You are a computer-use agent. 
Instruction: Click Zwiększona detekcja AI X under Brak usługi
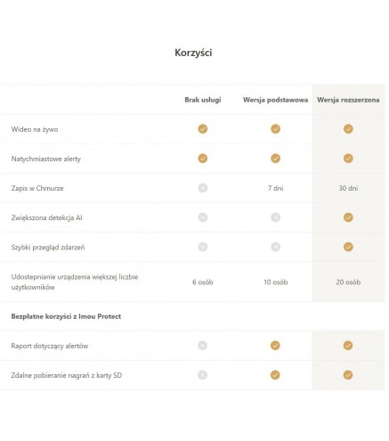pyautogui.click(x=203, y=217)
